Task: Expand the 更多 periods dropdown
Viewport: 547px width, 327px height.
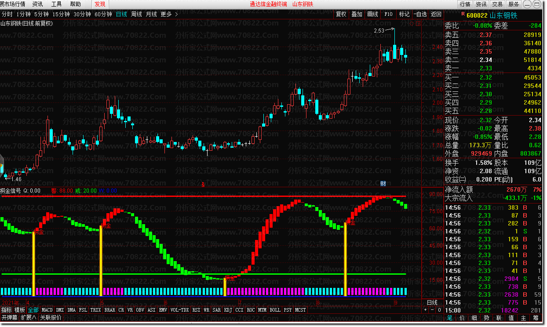Action: pyautogui.click(x=169, y=14)
